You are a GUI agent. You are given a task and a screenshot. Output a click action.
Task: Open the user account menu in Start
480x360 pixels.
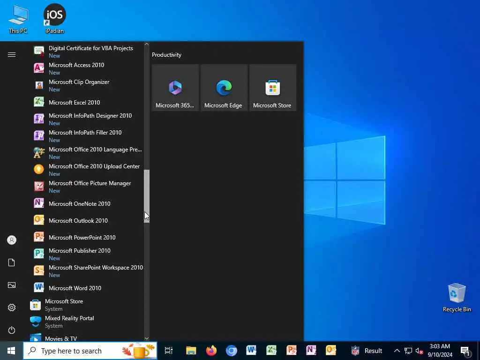click(x=12, y=240)
